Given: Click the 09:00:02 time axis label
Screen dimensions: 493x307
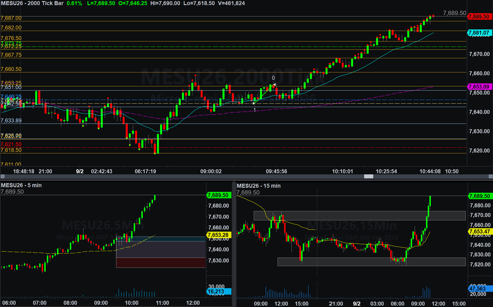Looking at the screenshot, I should click(211, 172).
